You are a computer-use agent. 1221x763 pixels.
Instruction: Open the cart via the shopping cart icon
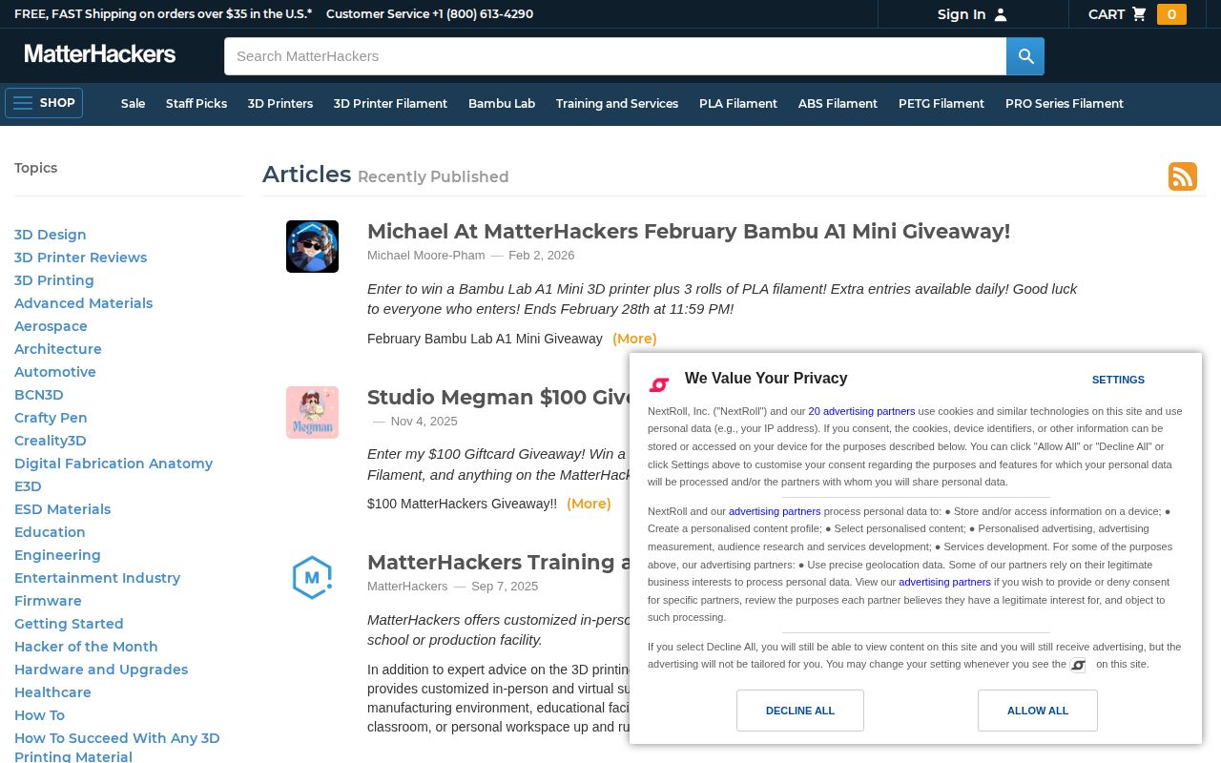(1140, 14)
